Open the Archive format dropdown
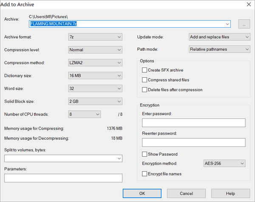The height and width of the screenshot is (202, 255). [x=95, y=37]
